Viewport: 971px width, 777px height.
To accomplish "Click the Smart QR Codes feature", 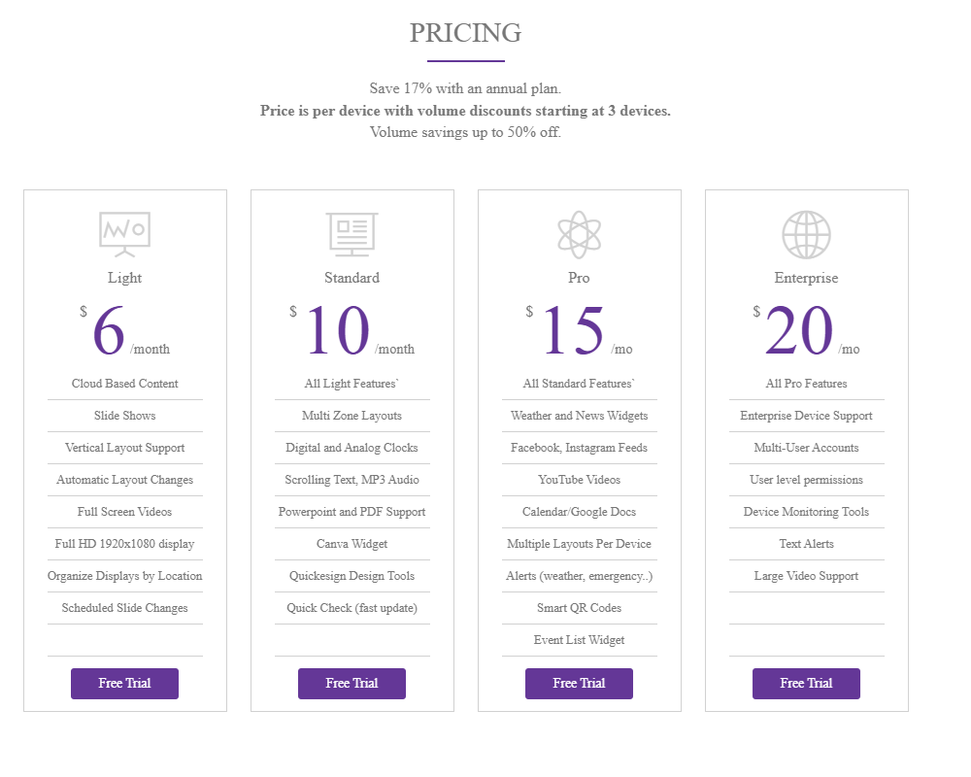I will pos(579,608).
